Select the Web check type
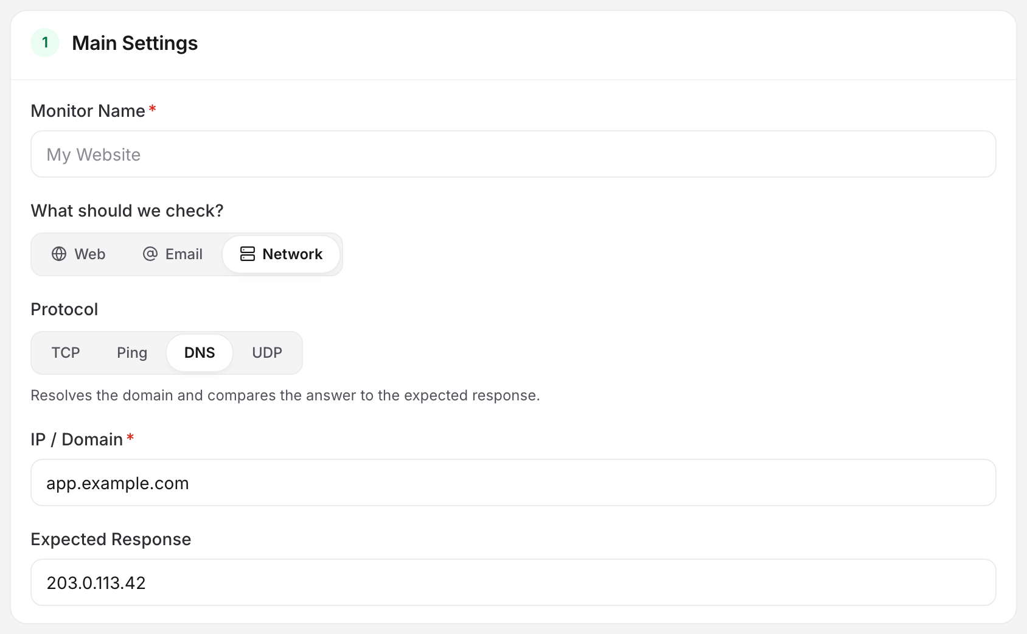 78,254
